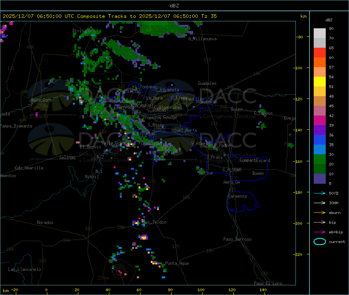Click the La_Nora map label
The height and width of the screenshot is (295, 349).
click(154, 98)
